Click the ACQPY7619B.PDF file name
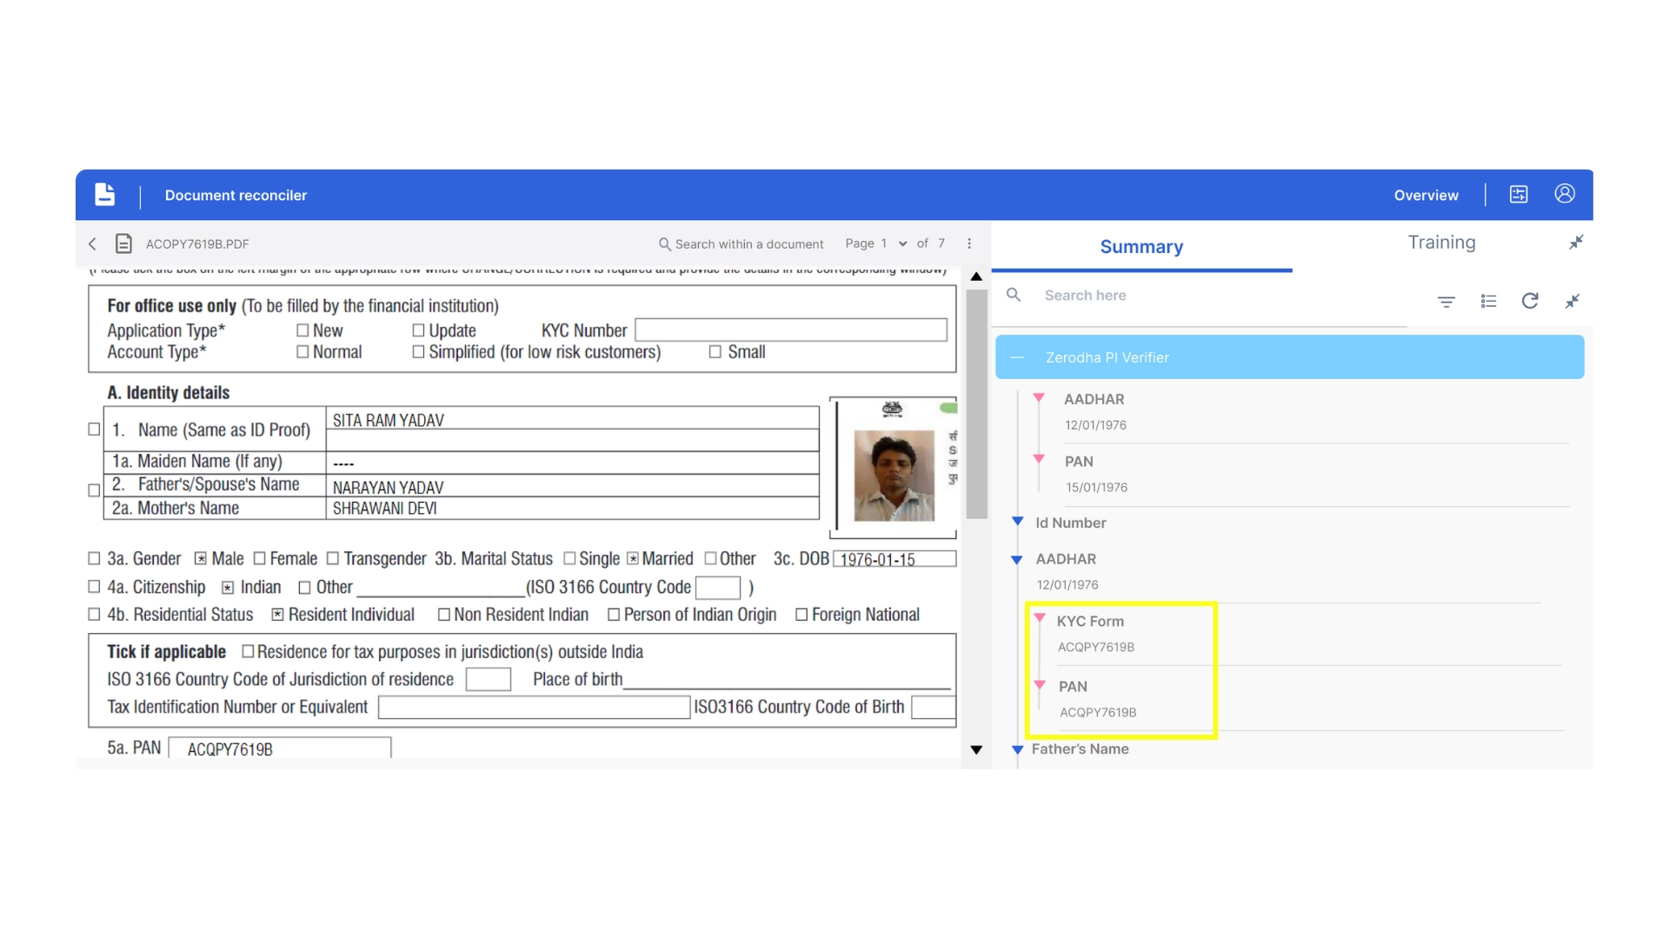Screen dimensions: 1669x939 [197, 244]
